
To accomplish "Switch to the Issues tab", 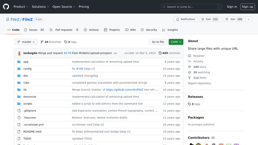I will 34,30.
